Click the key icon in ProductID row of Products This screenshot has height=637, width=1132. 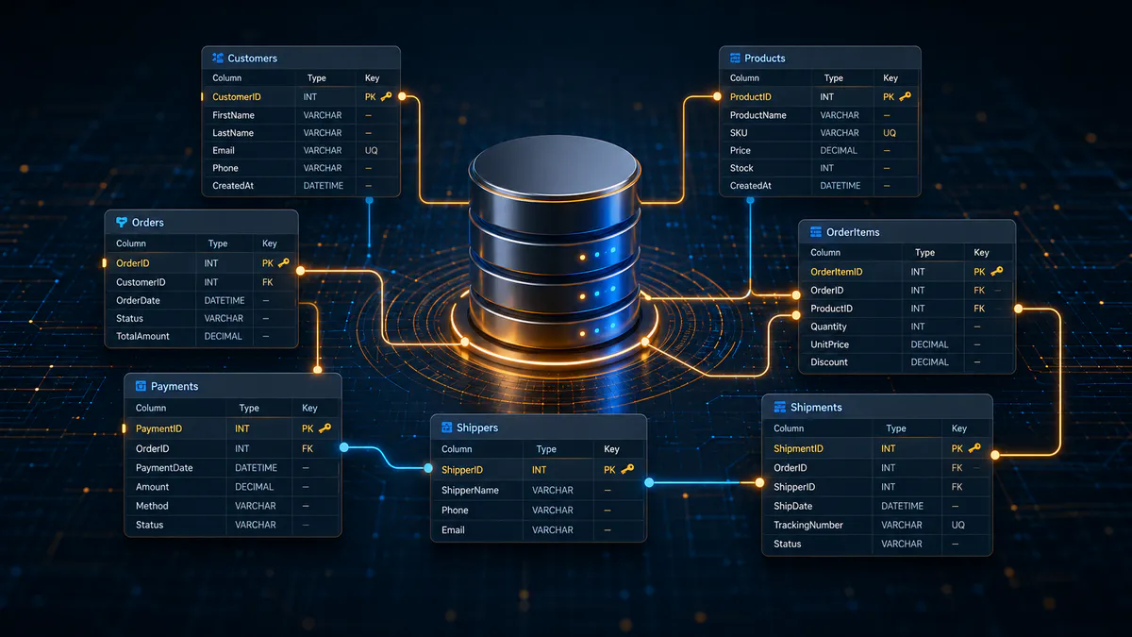905,96
